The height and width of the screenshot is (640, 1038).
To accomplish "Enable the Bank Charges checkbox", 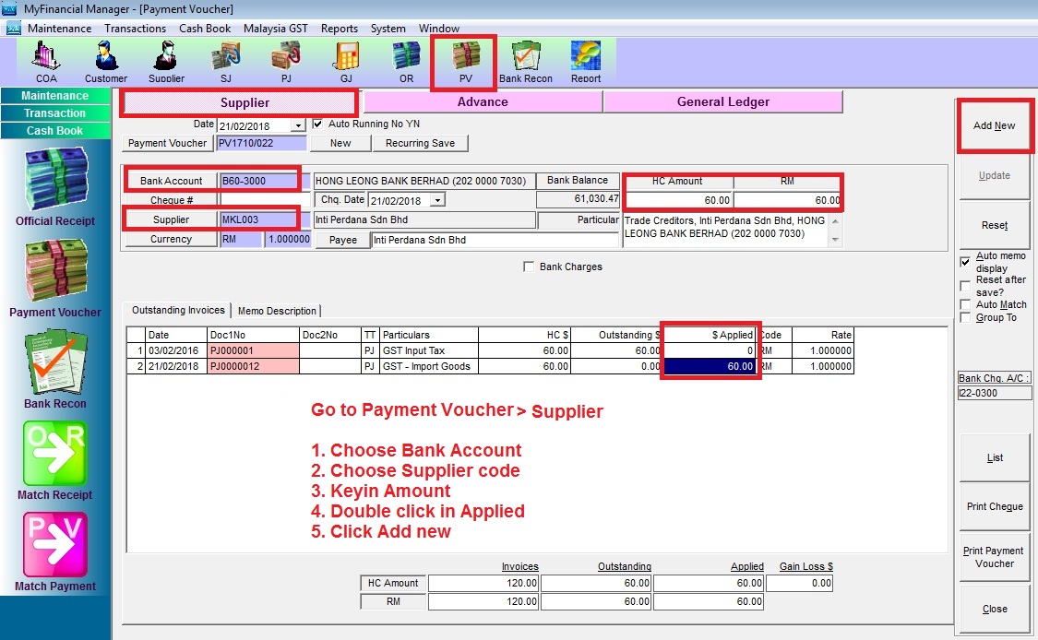I will tap(529, 267).
